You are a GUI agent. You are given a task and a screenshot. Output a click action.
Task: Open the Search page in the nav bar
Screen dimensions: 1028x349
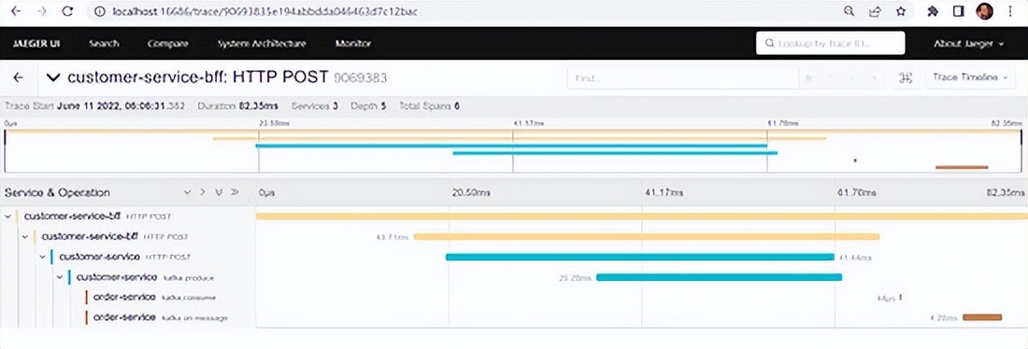(104, 44)
